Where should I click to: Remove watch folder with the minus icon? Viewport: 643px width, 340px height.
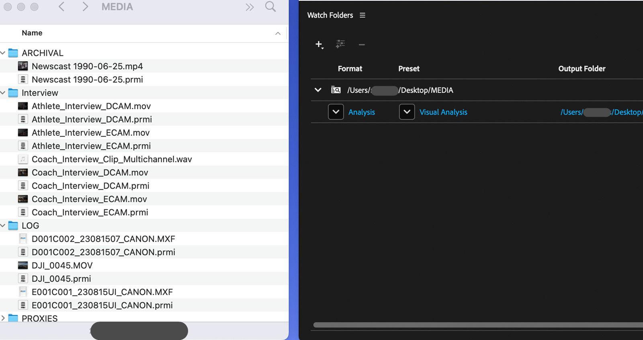click(x=362, y=45)
